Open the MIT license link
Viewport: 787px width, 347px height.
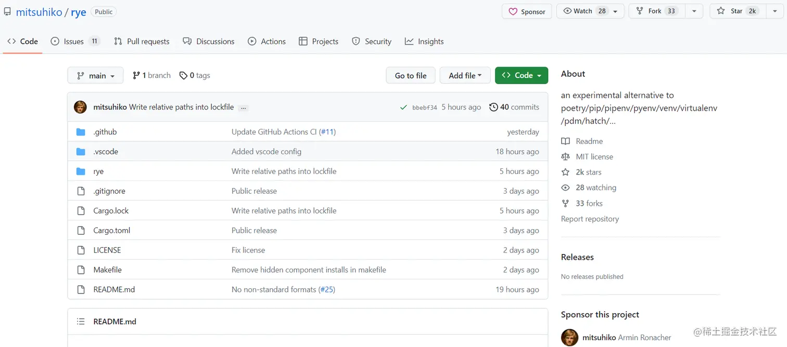click(x=594, y=157)
